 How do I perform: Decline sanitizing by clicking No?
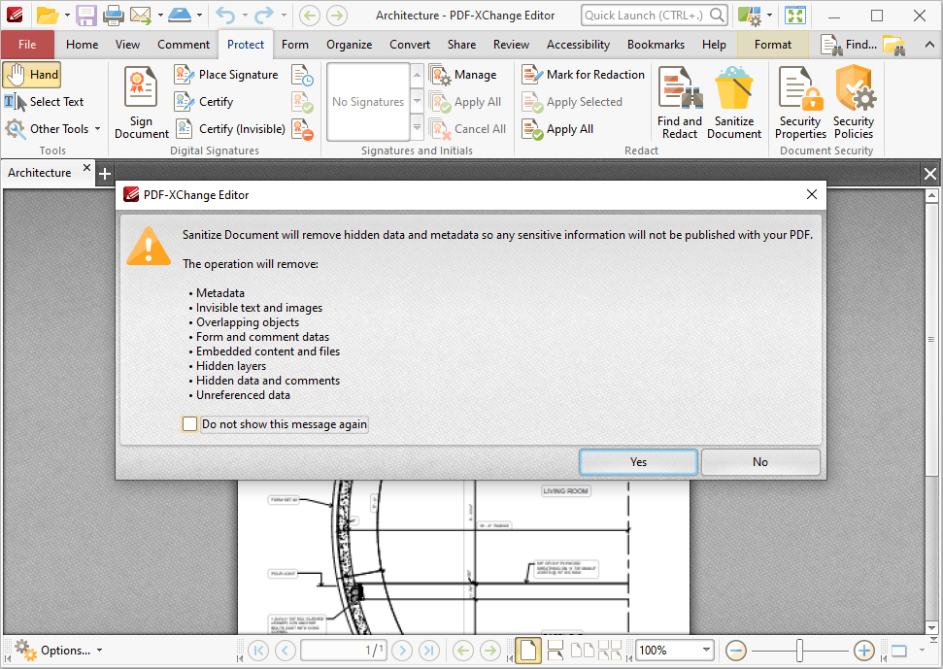(760, 461)
